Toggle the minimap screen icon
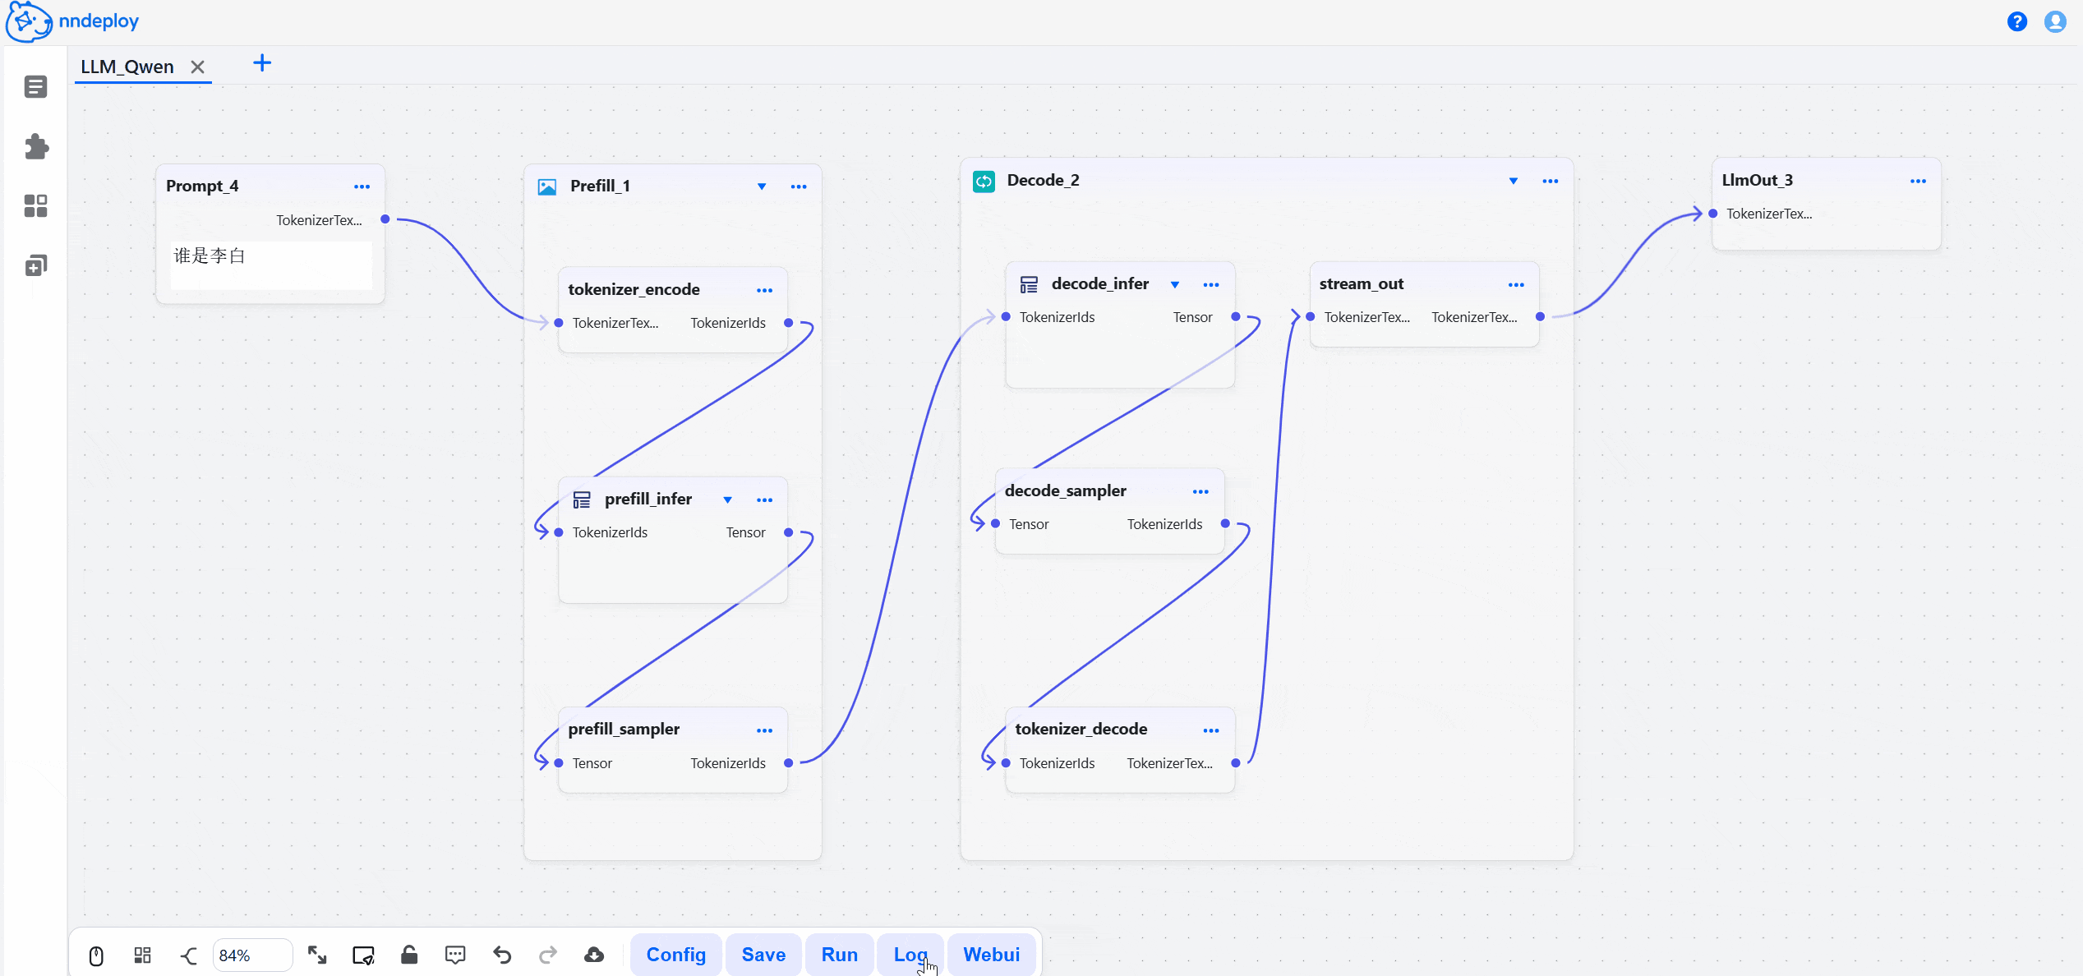The width and height of the screenshot is (2083, 976). click(363, 955)
